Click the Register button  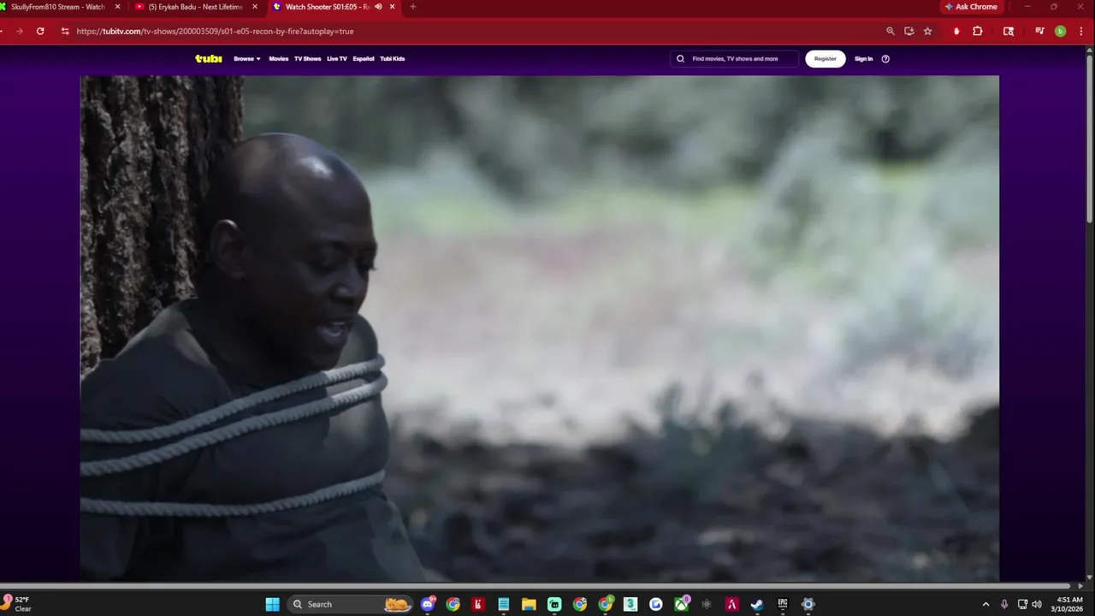(826, 59)
